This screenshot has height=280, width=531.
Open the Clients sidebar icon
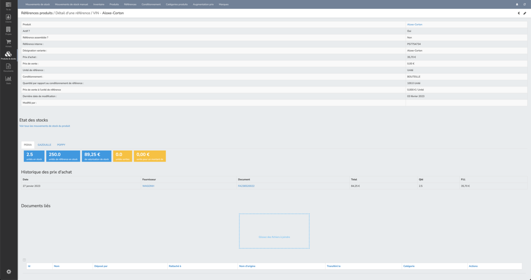(8, 18)
